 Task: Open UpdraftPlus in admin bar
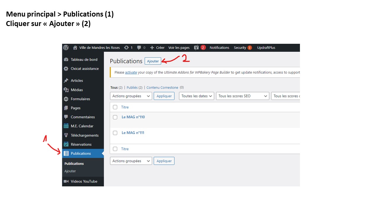point(266,48)
